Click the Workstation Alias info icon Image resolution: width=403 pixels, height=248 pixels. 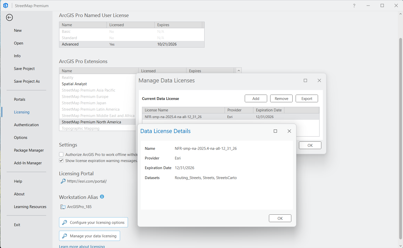[102, 197]
